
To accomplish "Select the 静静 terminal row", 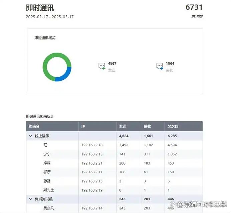I will tap(47, 181).
